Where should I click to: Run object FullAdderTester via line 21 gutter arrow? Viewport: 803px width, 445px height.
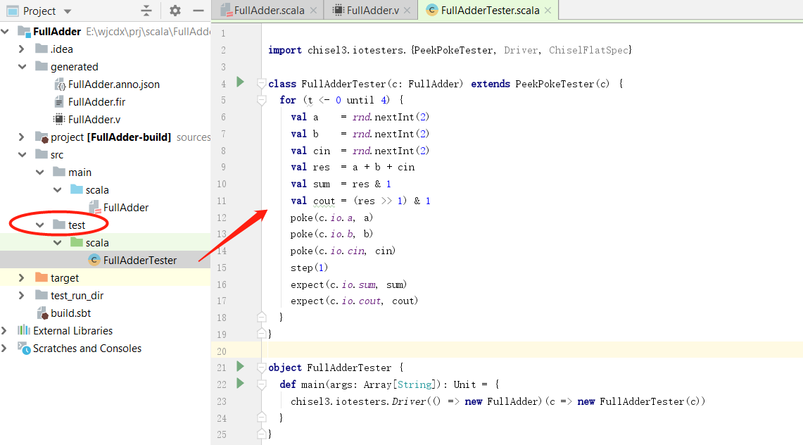(240, 366)
